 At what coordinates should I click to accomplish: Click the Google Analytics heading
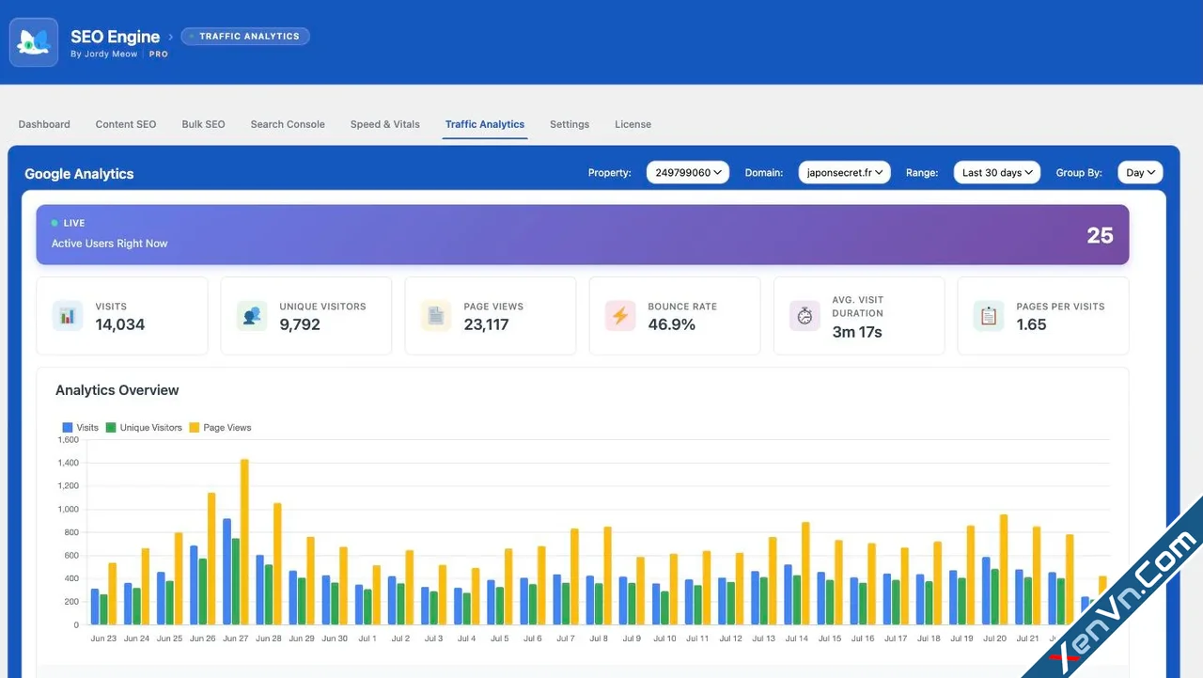click(x=79, y=174)
